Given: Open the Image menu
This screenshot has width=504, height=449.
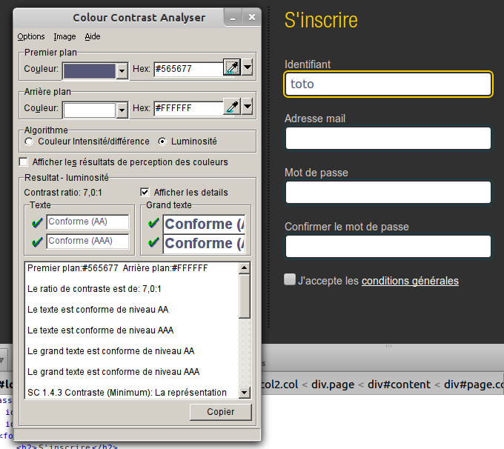Looking at the screenshot, I should tap(64, 36).
